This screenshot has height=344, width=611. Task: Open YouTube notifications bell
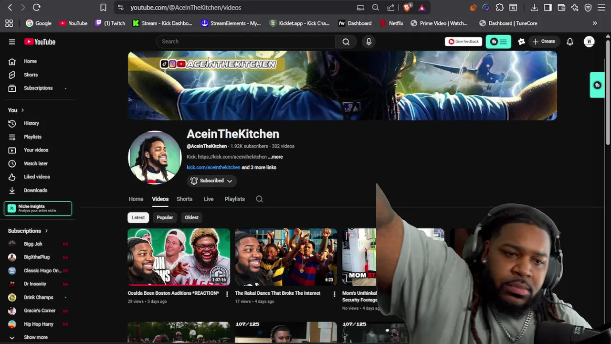[x=570, y=42]
